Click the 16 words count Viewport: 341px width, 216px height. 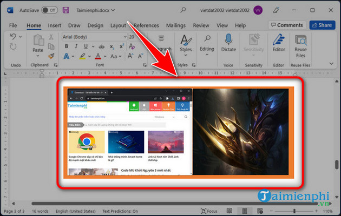click(40, 211)
